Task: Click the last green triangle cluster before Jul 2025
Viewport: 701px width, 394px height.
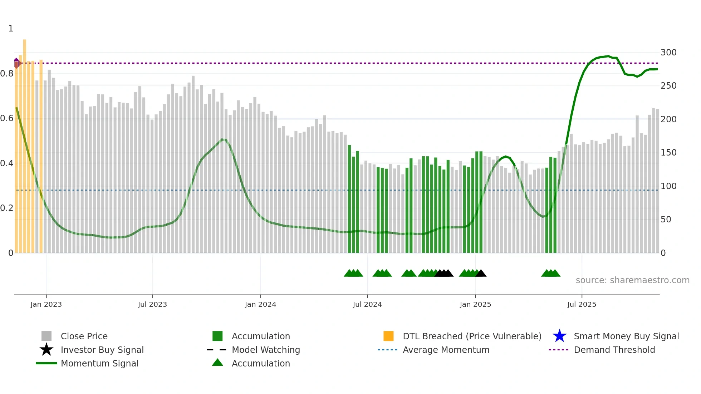Action: (x=550, y=274)
